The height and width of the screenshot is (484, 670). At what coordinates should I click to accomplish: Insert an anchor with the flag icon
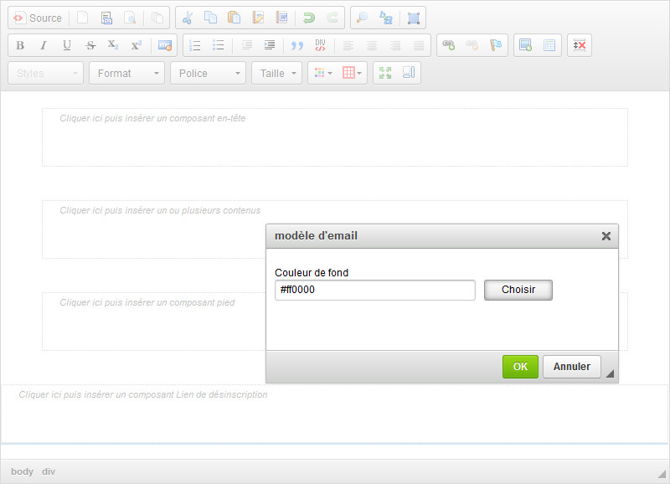click(496, 45)
